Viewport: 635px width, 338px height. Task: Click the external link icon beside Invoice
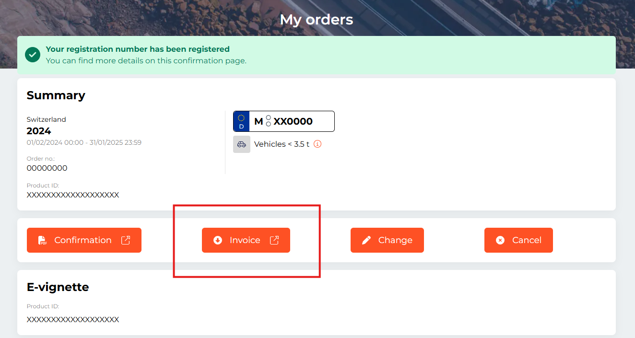click(x=275, y=240)
